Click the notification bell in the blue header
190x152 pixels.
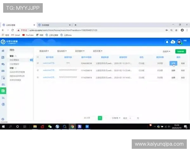coord(167,42)
